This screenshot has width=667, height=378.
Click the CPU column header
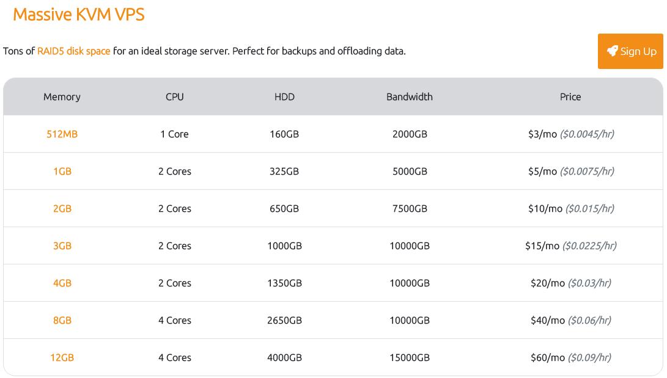[175, 96]
